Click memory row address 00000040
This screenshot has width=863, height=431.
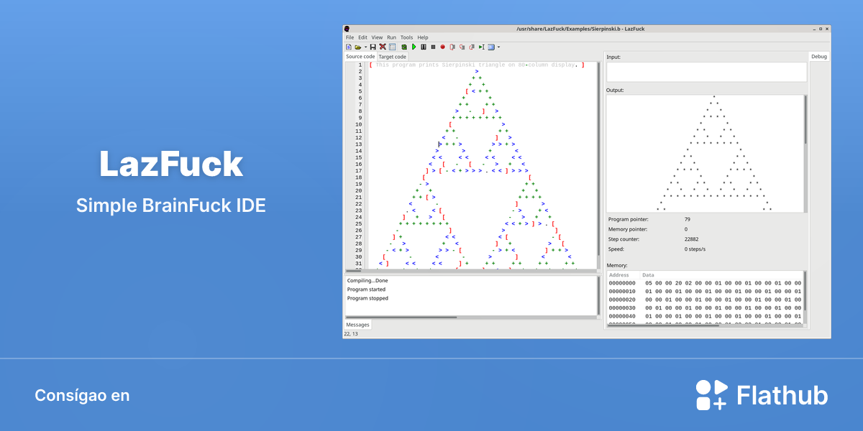coord(622,315)
